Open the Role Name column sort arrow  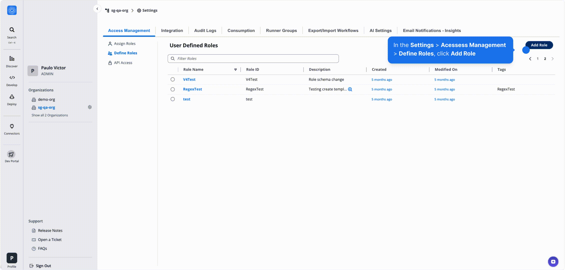(x=235, y=69)
